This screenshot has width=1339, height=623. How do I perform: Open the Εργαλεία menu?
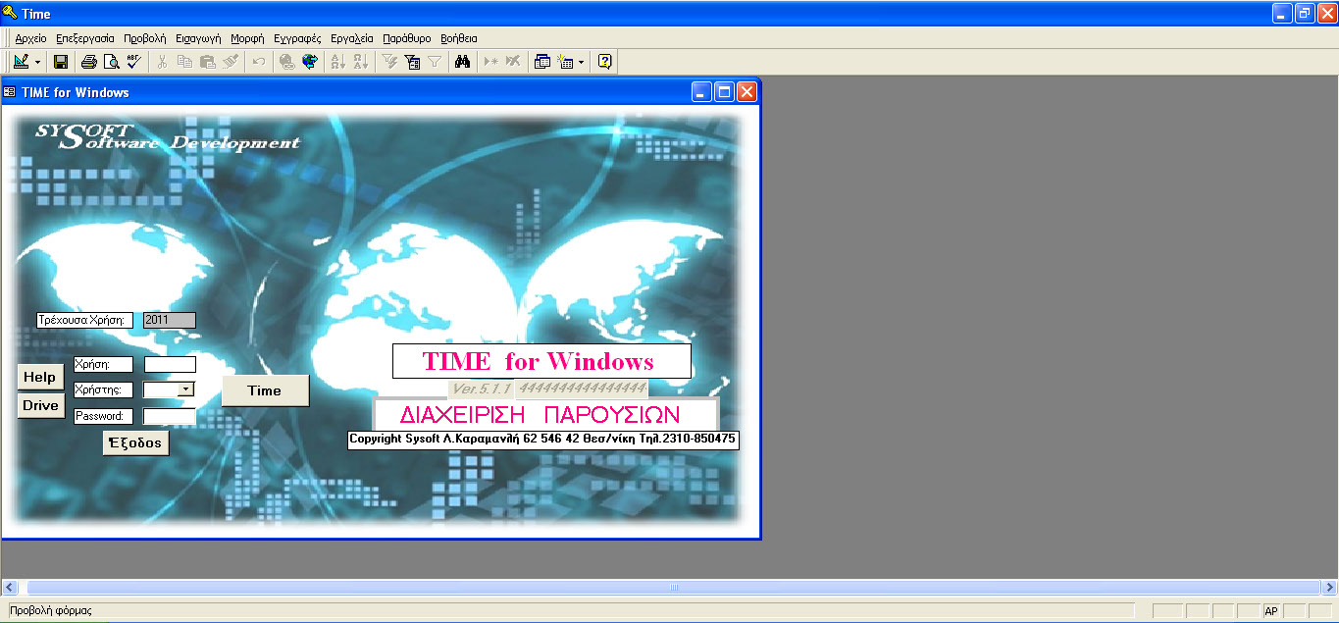click(x=352, y=38)
